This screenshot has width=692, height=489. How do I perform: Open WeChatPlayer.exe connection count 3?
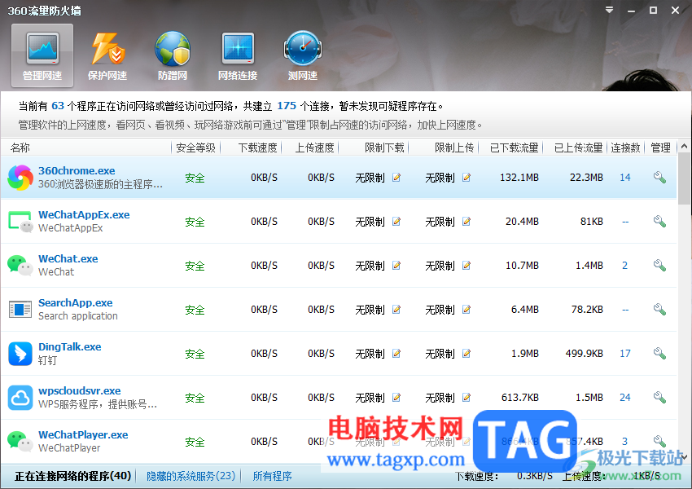[625, 441]
